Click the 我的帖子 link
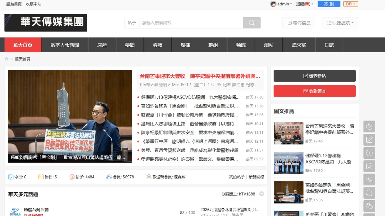This screenshot has height=216, width=385. point(237,177)
